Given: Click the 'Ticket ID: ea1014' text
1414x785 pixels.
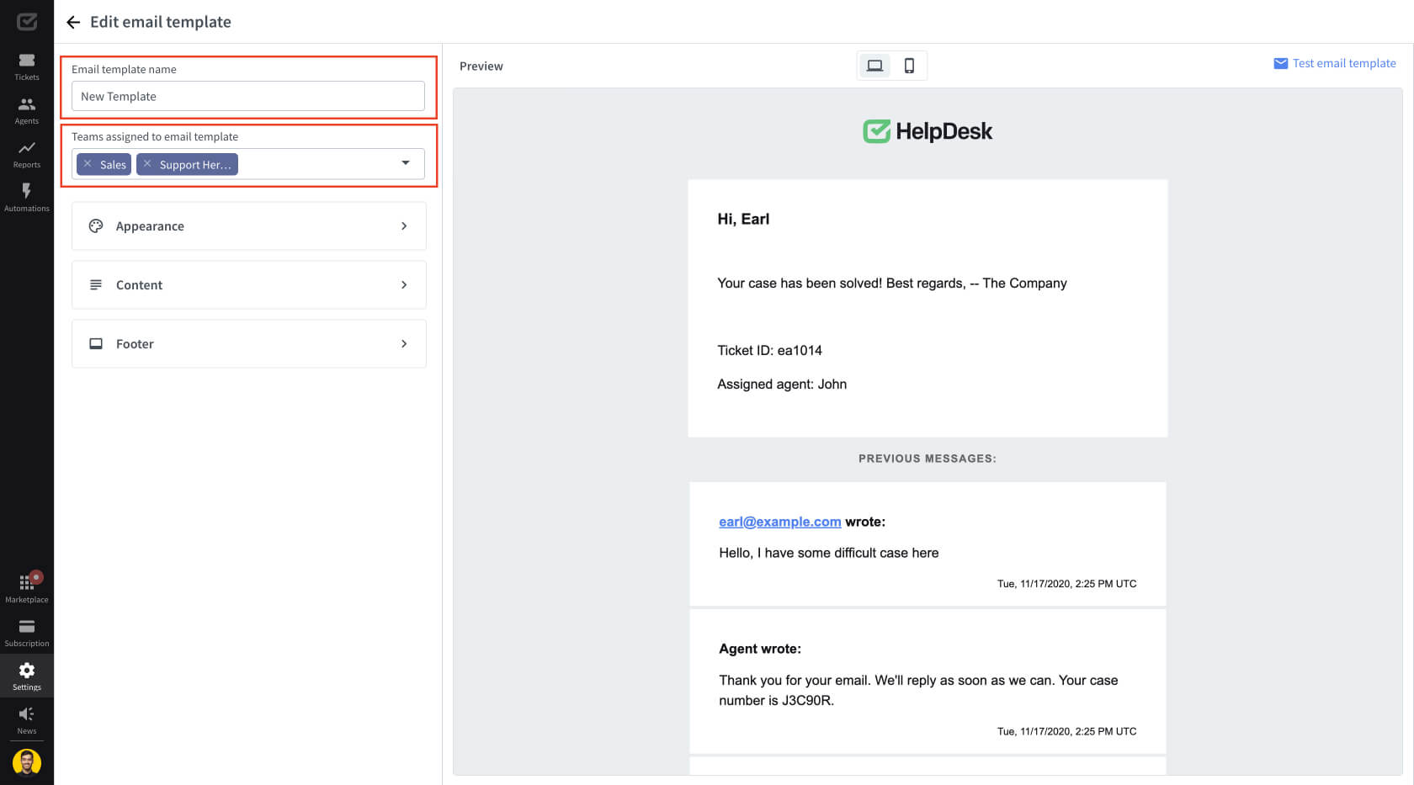Looking at the screenshot, I should point(769,350).
